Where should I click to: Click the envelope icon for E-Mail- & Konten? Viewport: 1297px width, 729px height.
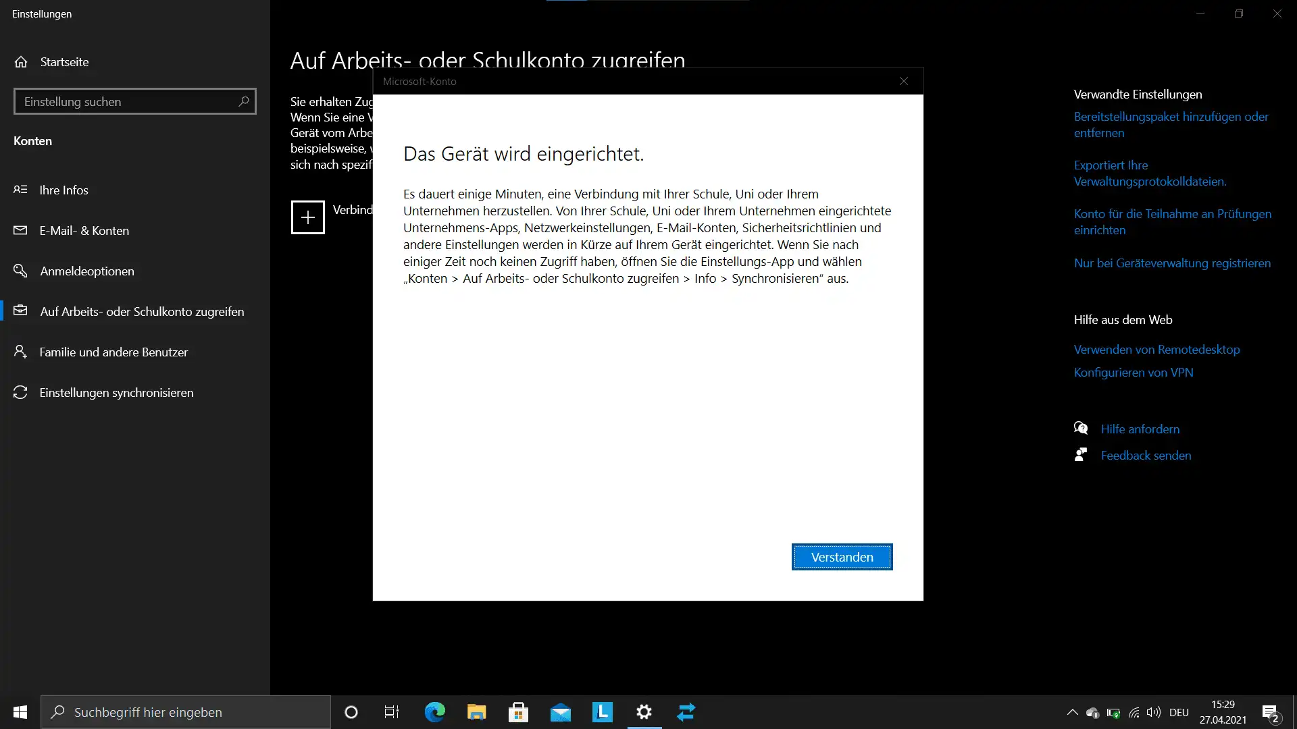click(x=20, y=230)
